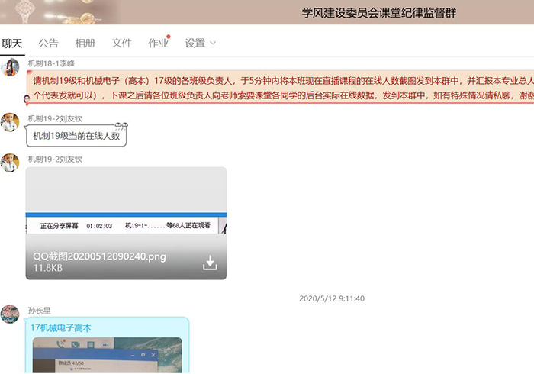
Task: Switch to the 聊天 tab
Action: [11, 43]
